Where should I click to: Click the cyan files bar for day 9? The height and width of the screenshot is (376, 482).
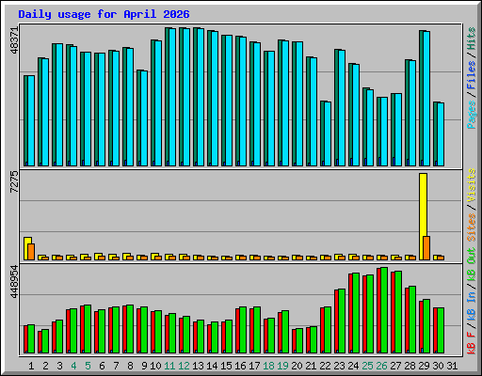click(144, 118)
